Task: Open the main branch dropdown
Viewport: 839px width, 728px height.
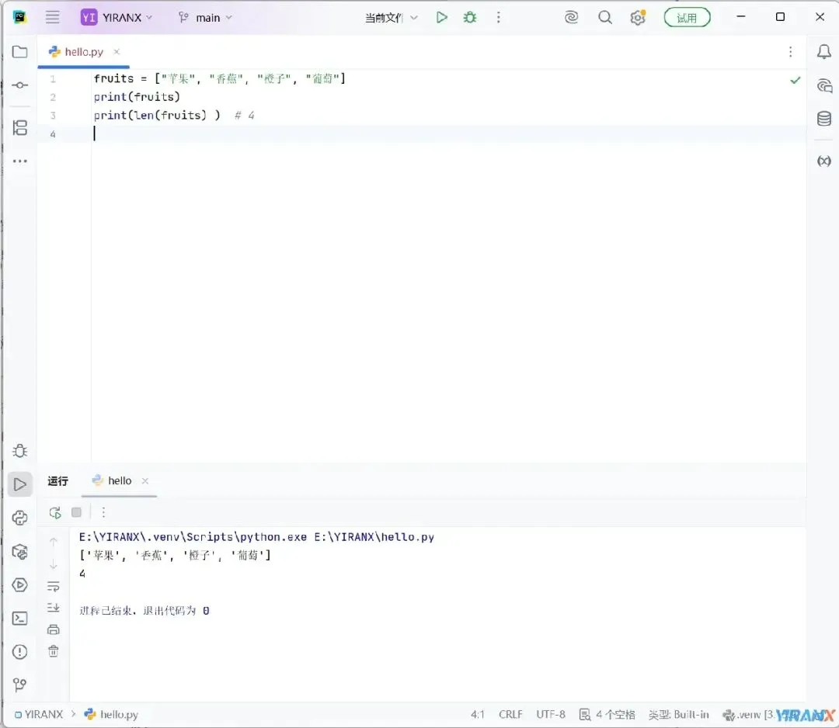Action: coord(205,18)
